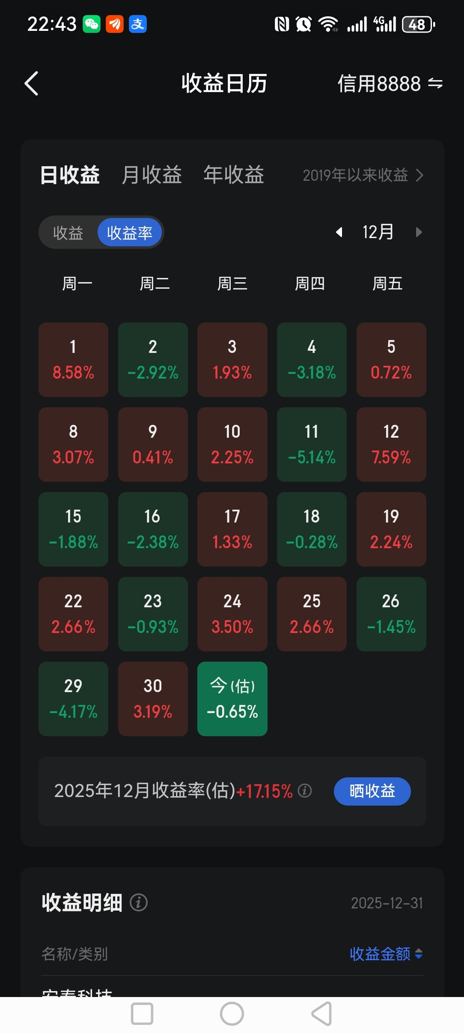Screen dimensions: 464x1033
Task: Switch to 年收益 tab
Action: click(234, 175)
